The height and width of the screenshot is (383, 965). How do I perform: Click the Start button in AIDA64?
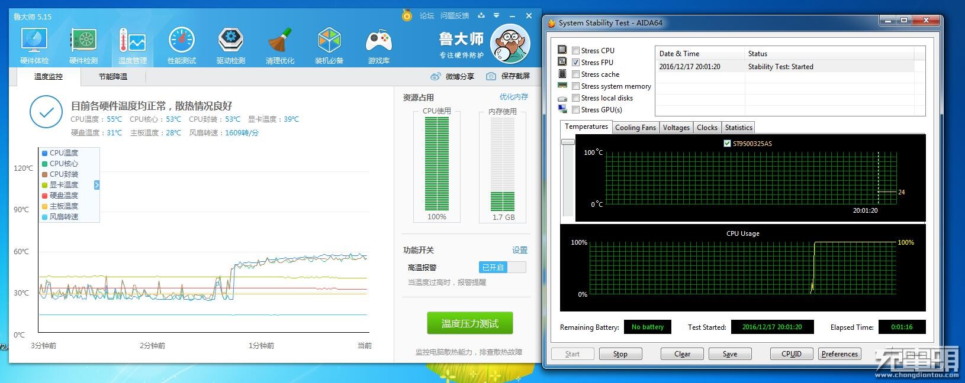click(x=572, y=354)
